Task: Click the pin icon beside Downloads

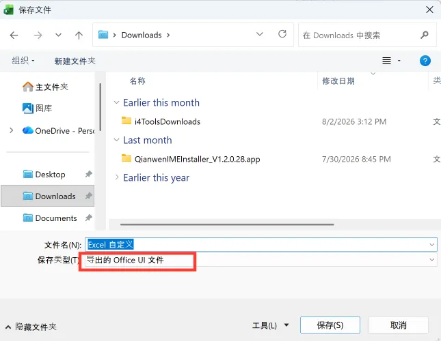Action: point(89,196)
